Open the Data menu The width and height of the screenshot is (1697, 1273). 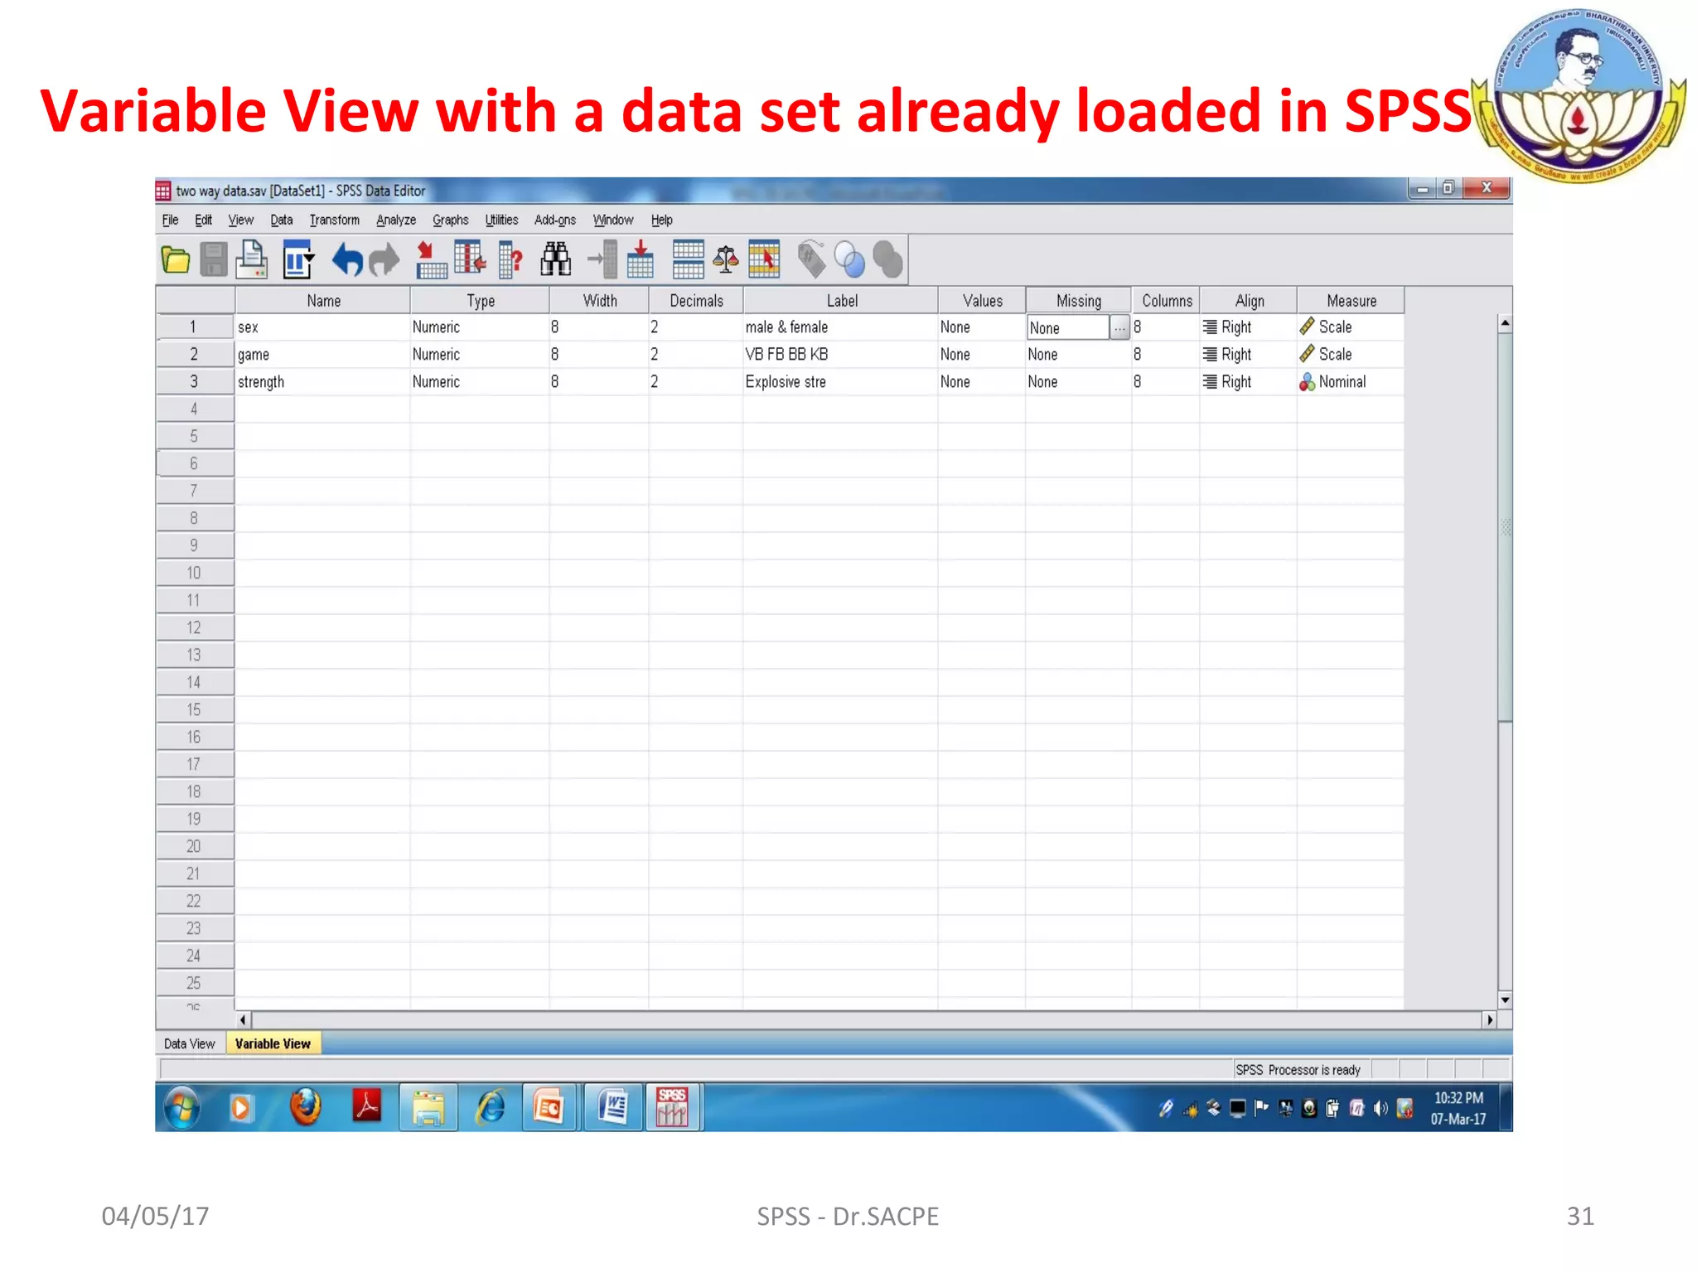tap(282, 220)
